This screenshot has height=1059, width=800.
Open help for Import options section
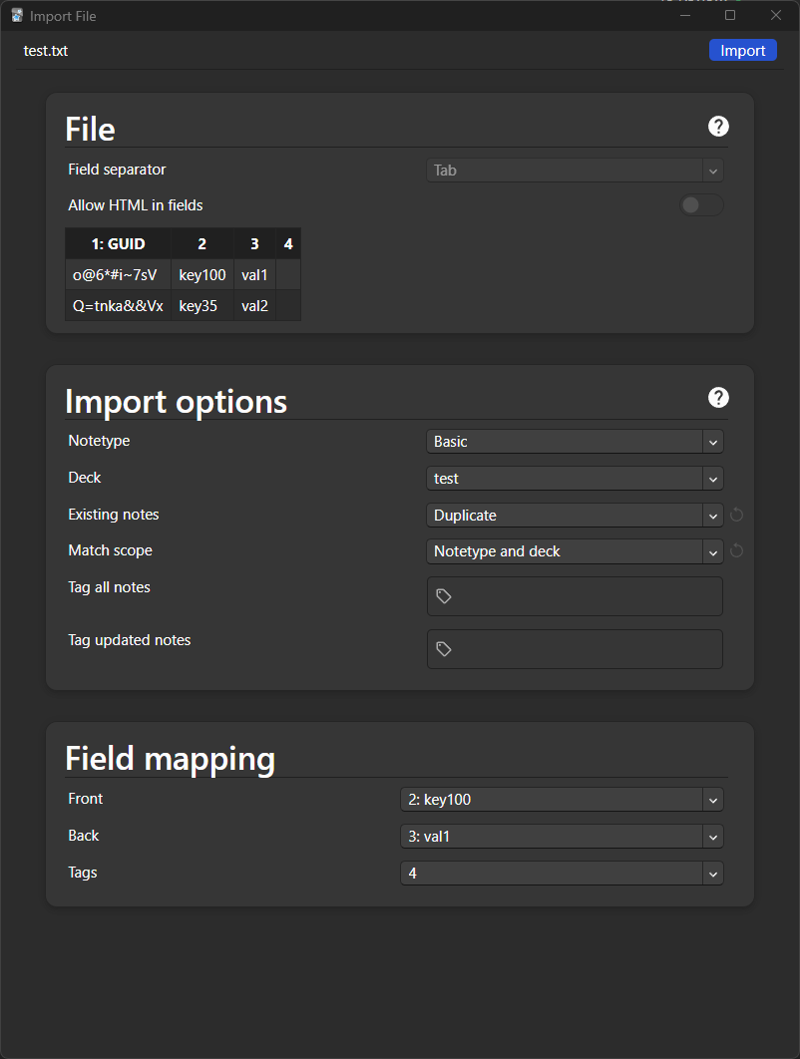point(718,398)
